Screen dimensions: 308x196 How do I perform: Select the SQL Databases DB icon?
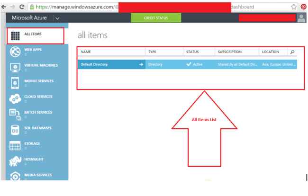(x=15, y=130)
